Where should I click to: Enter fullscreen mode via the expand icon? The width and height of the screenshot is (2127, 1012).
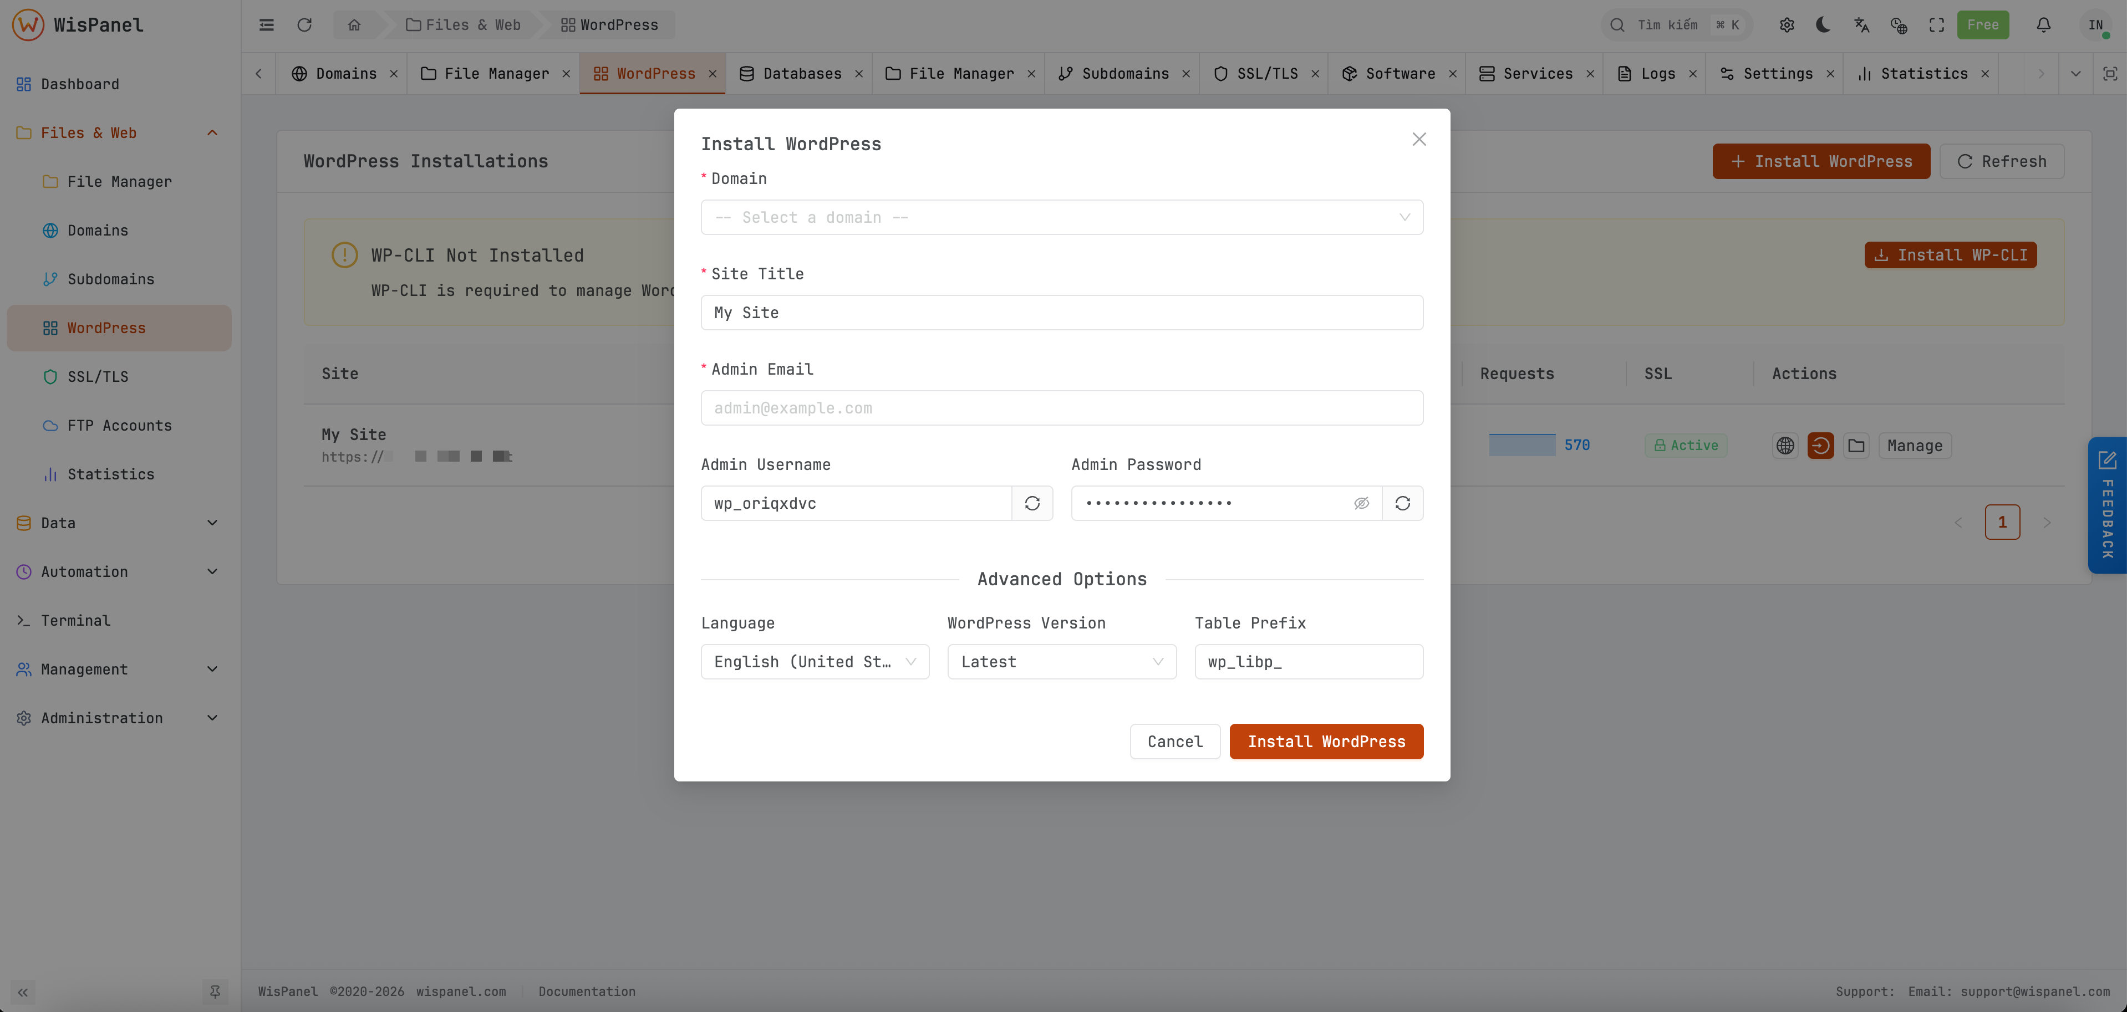1937,25
